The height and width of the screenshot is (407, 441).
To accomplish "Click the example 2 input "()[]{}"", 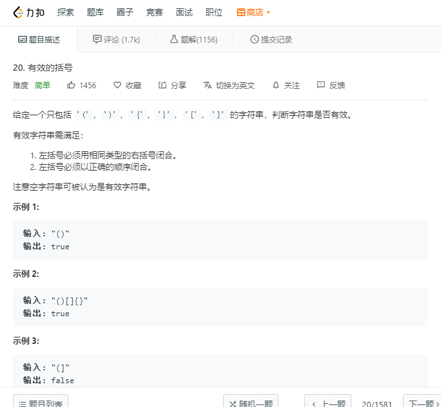I will point(70,301).
